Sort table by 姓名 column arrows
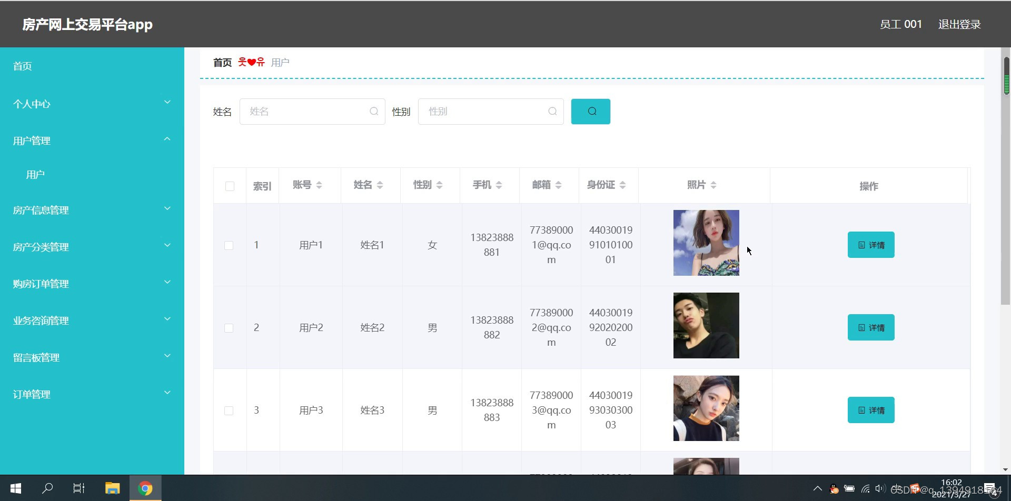1011x501 pixels. (380, 185)
